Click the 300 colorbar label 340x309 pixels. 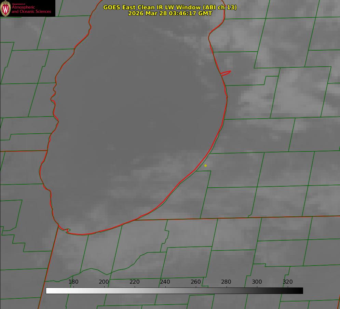257,282
